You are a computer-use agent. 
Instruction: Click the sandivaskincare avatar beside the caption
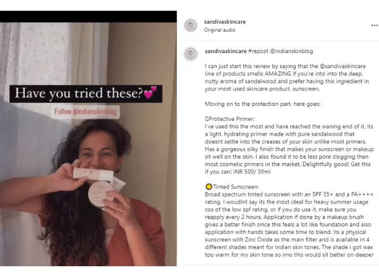tap(191, 54)
